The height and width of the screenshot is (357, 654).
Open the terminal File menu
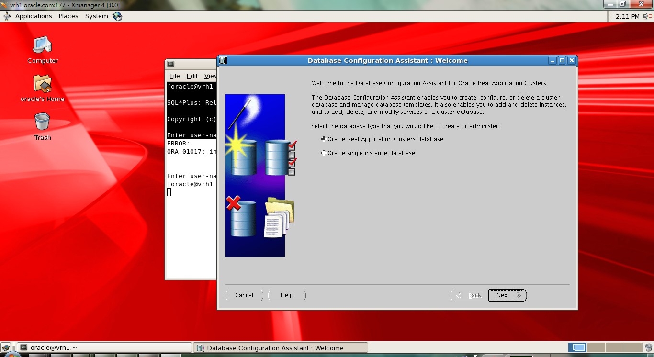click(175, 76)
